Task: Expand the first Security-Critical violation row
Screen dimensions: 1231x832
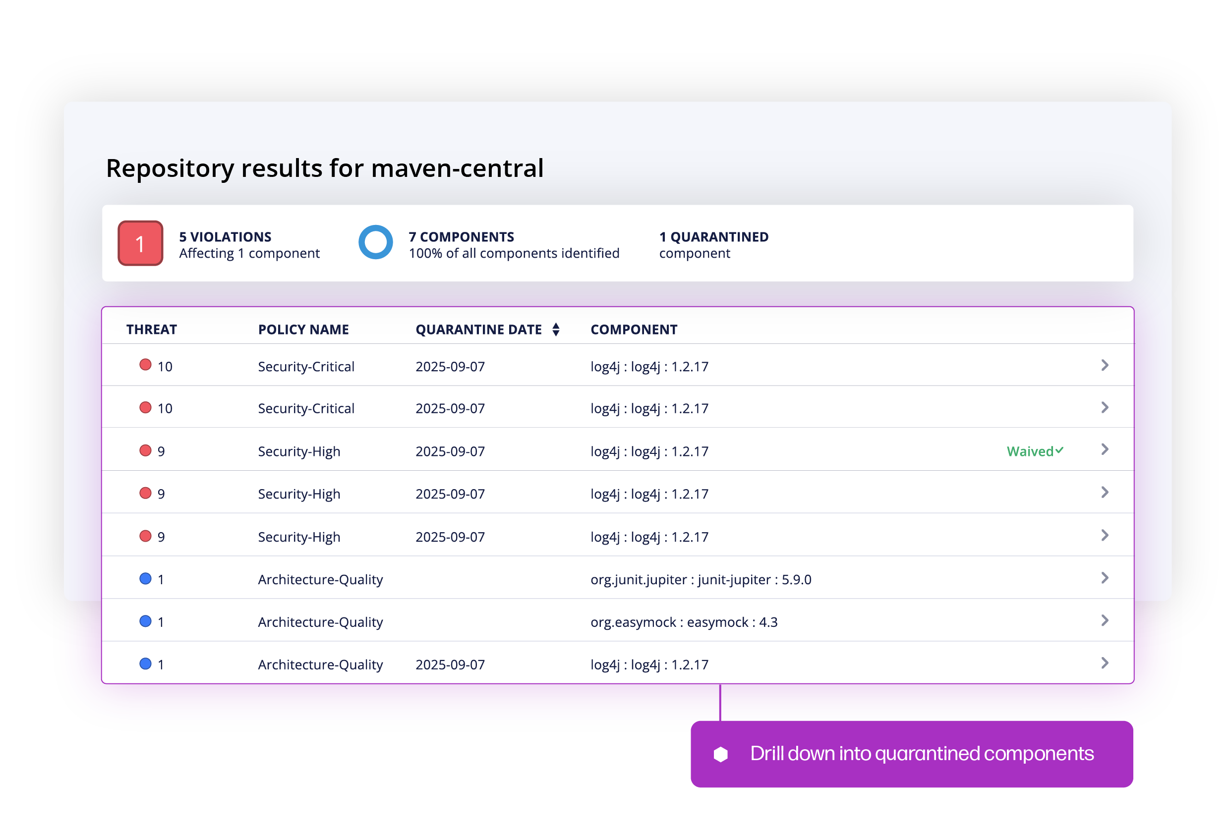Action: 1105,364
